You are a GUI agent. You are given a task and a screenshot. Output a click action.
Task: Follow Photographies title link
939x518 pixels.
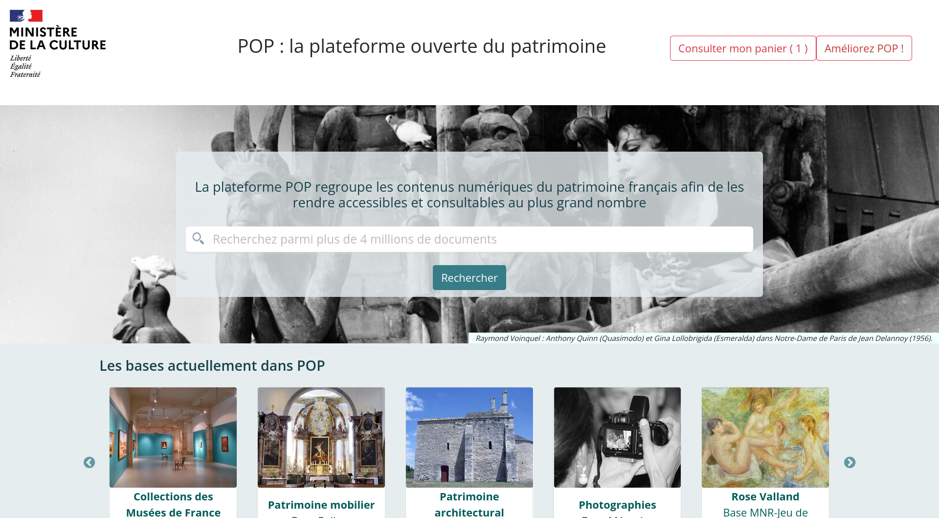[617, 505]
